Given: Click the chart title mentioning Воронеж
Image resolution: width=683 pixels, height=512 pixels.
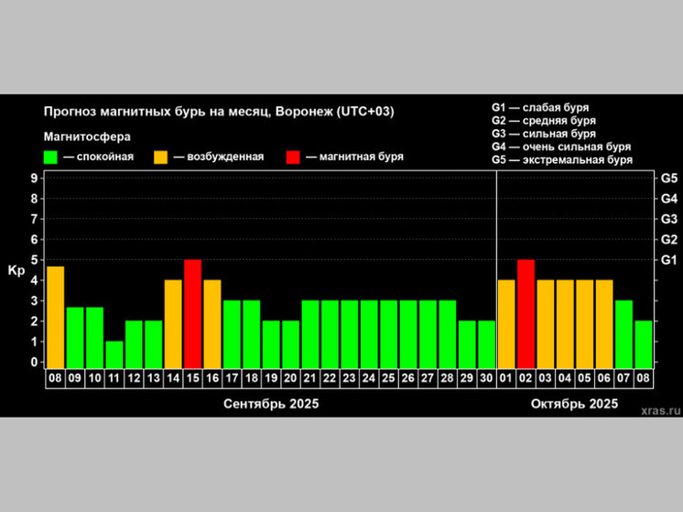Looking at the screenshot, I should coord(220,112).
